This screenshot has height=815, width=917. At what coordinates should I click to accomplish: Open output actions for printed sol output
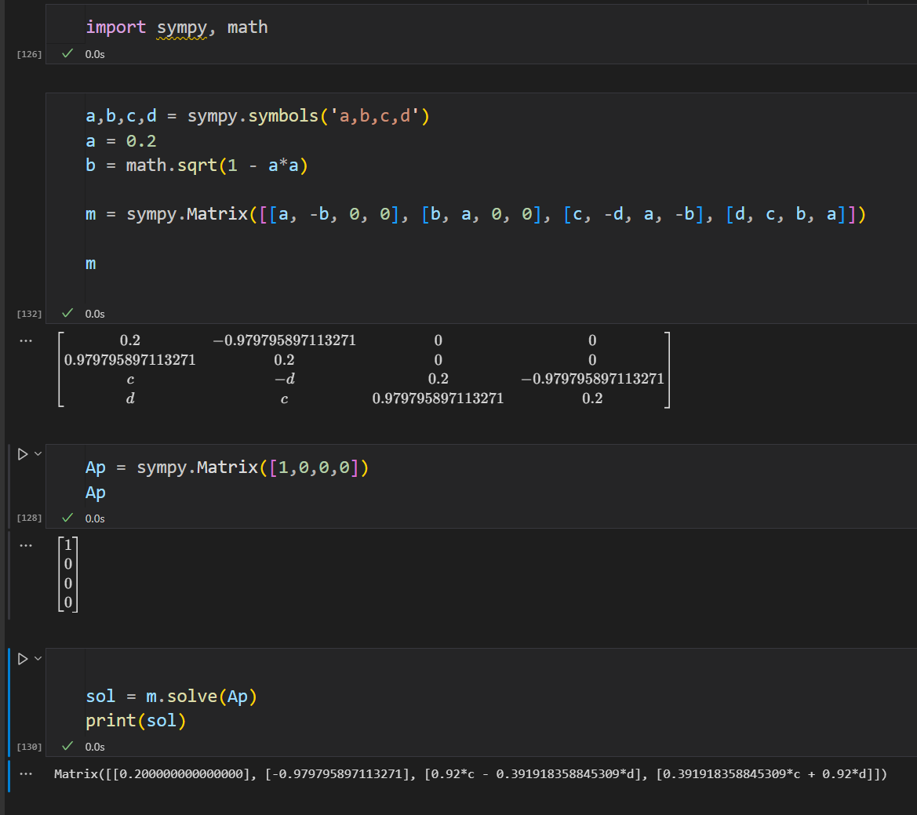tap(26, 773)
